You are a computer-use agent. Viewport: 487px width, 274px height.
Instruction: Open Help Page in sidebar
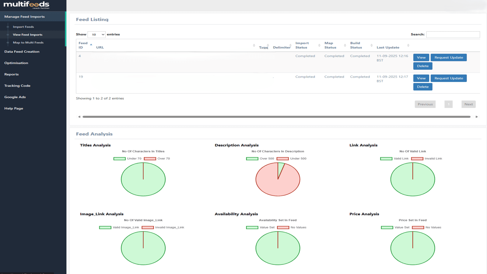14,108
